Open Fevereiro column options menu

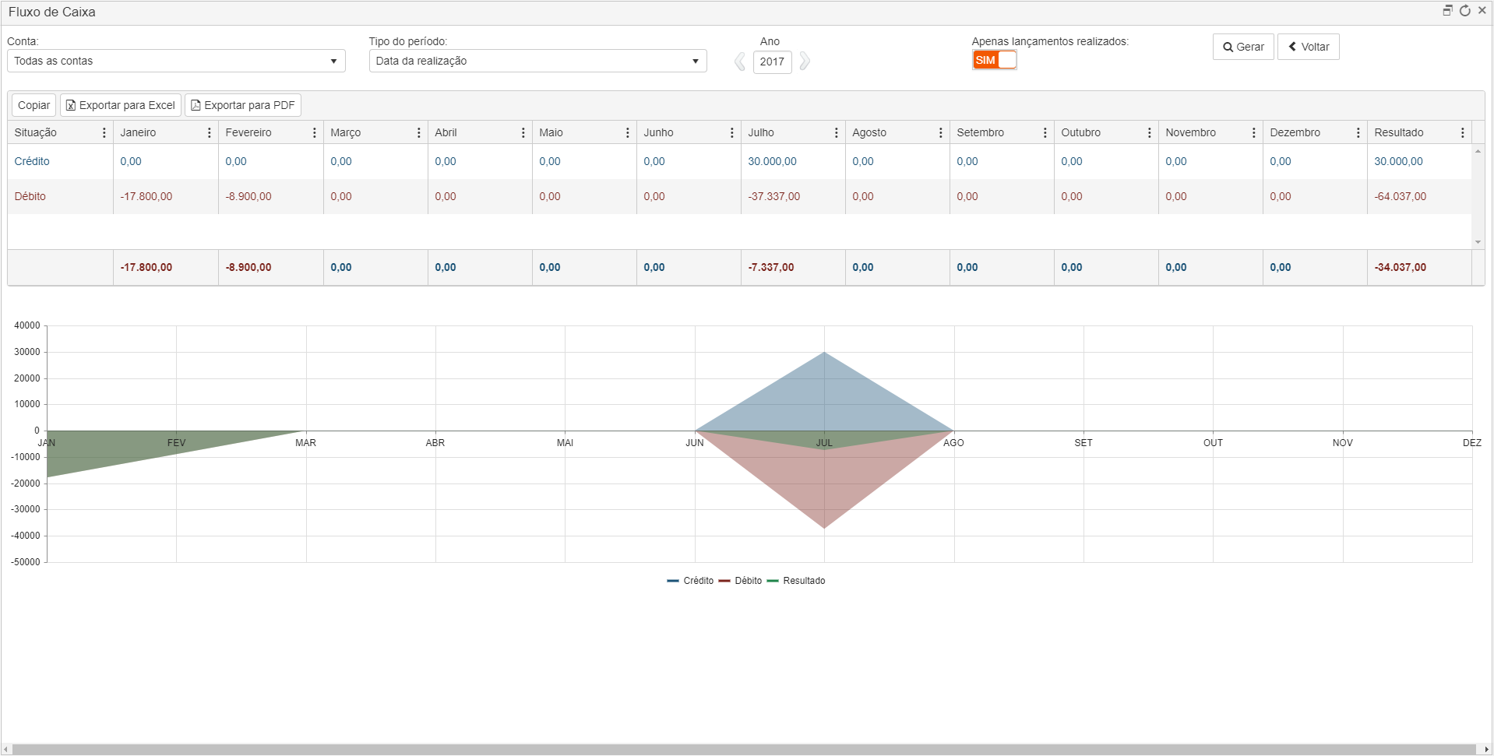tap(315, 133)
